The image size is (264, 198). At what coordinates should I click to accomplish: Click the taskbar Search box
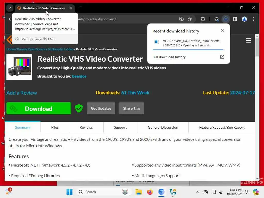(104, 192)
